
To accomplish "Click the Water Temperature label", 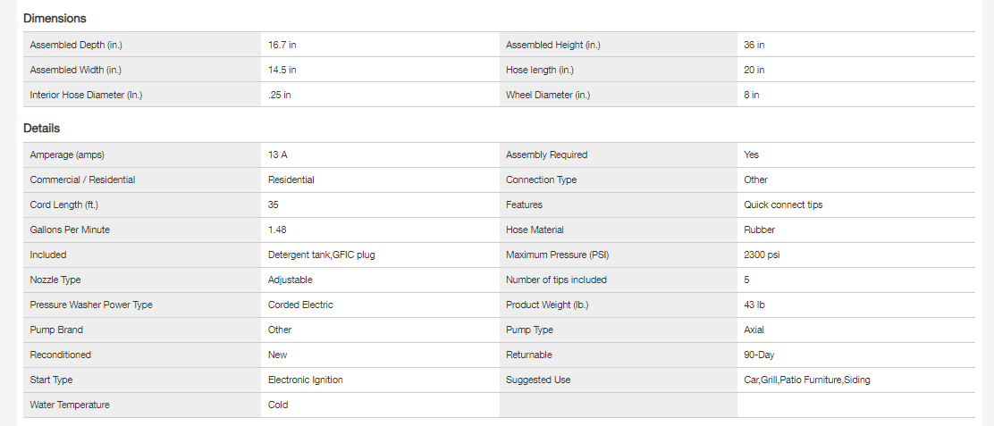I will [72, 405].
